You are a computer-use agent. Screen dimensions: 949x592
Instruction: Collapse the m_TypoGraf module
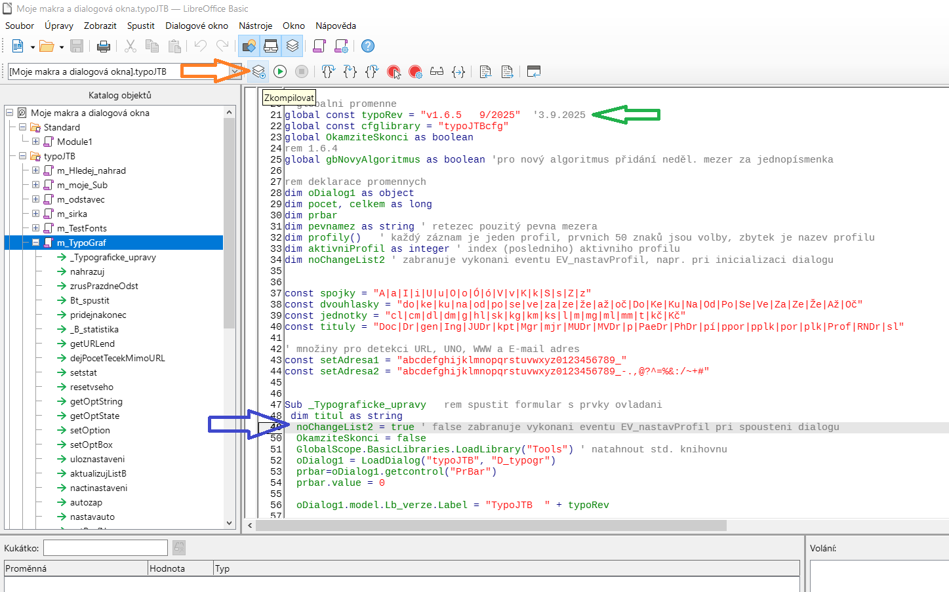point(36,243)
